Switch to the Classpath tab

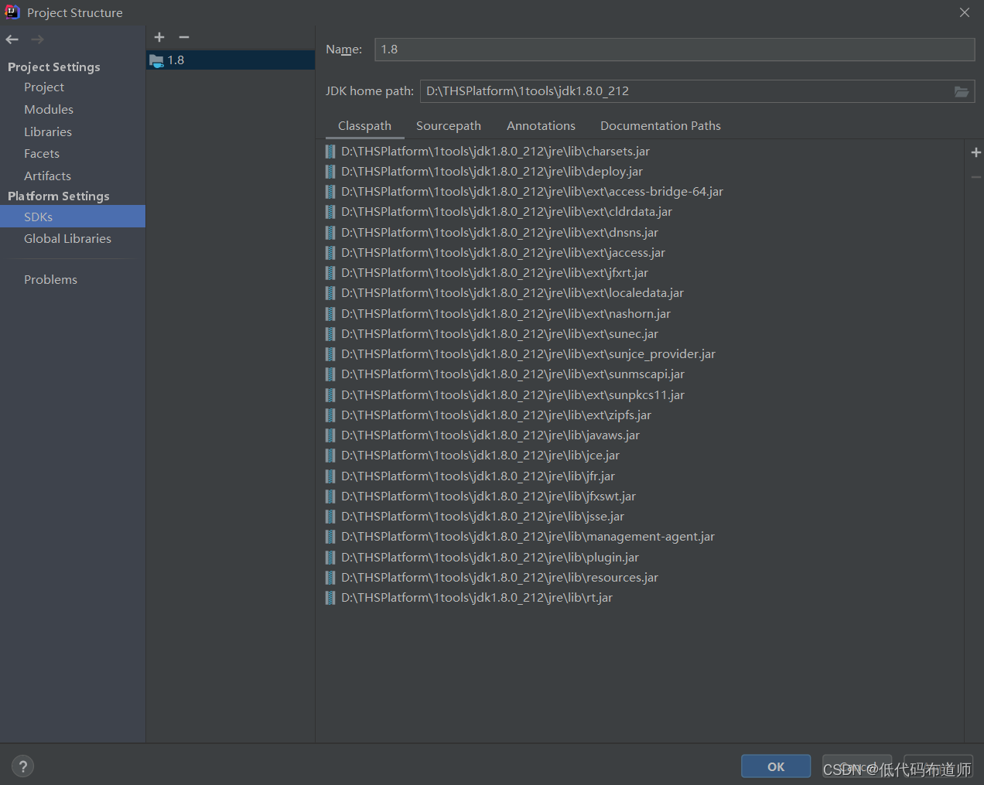(x=364, y=126)
